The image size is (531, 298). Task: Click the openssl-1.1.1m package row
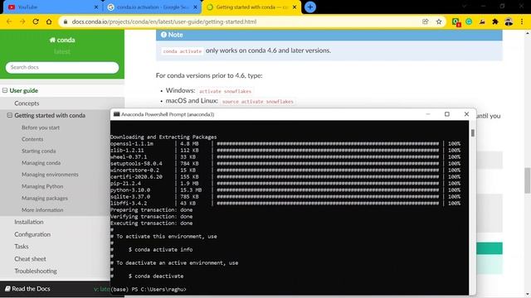(285, 144)
